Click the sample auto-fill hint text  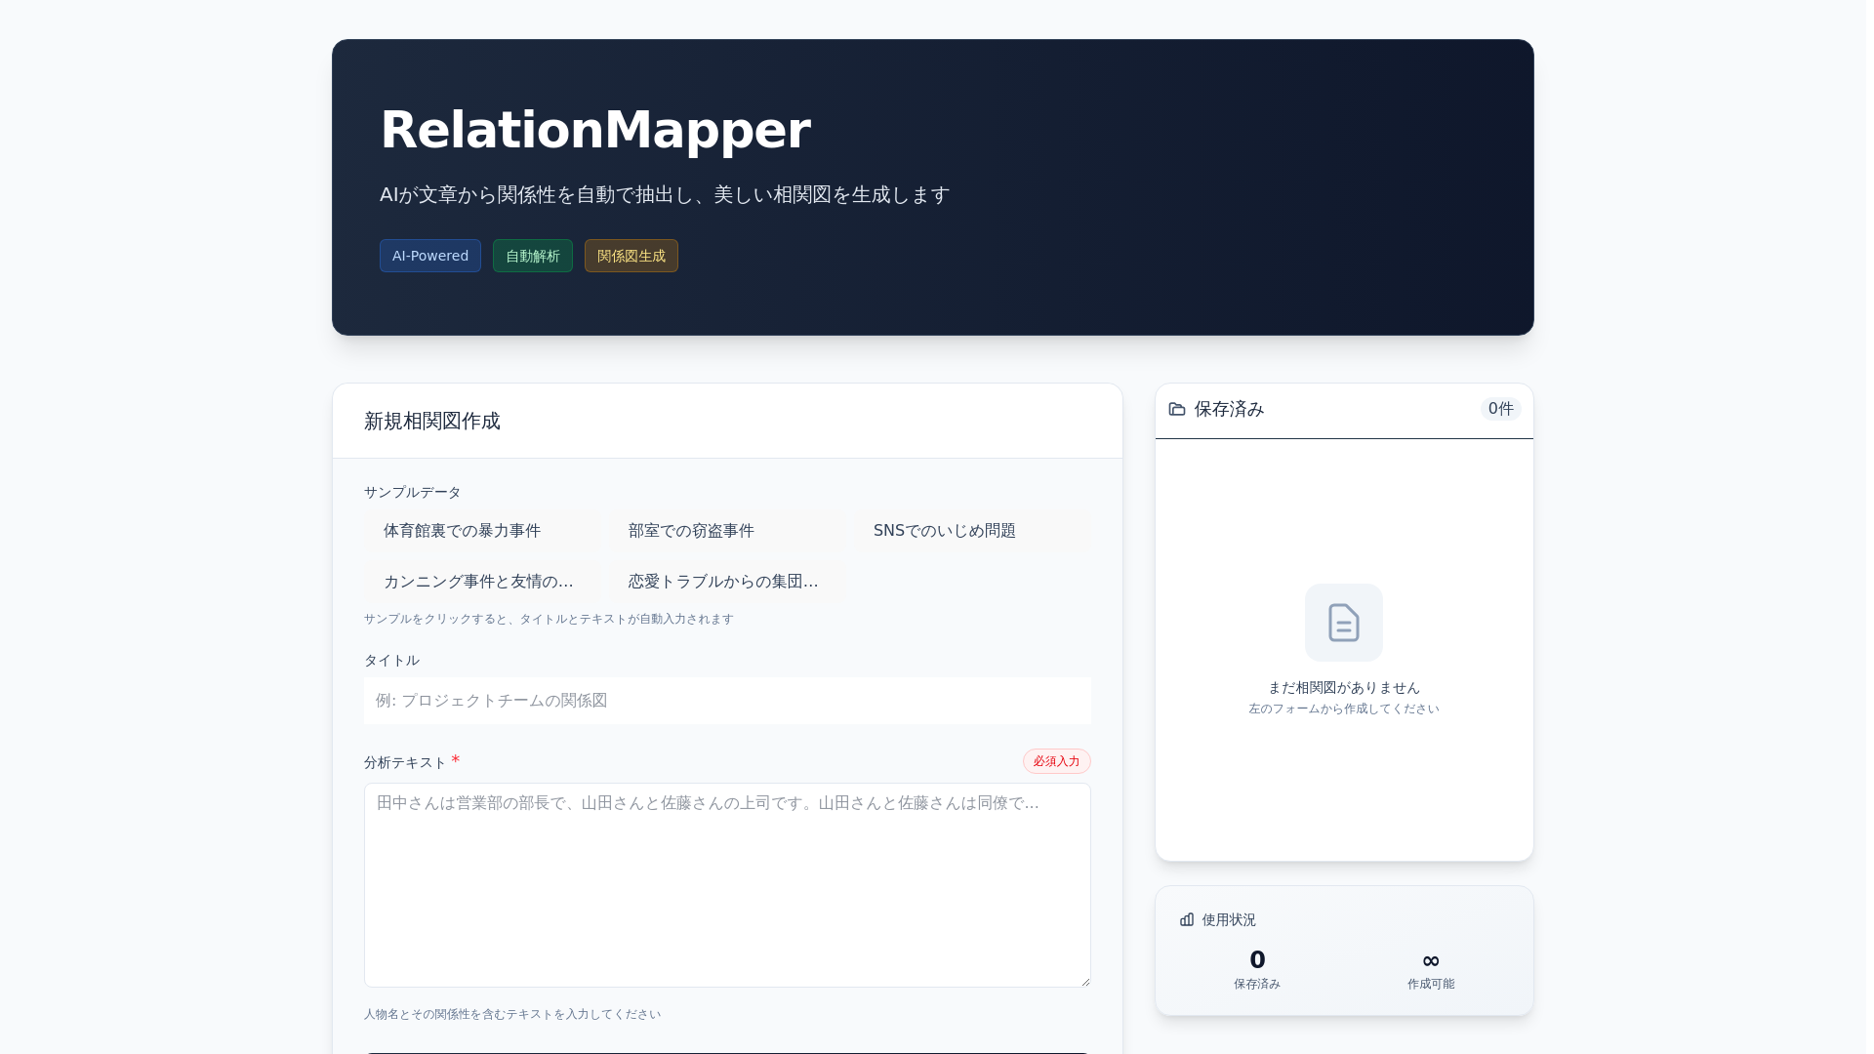coord(549,619)
